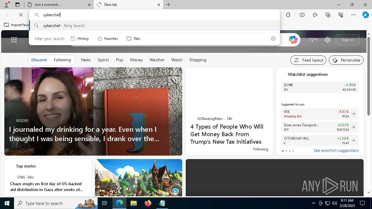
Task: Open the Sports tab
Action: (103, 60)
